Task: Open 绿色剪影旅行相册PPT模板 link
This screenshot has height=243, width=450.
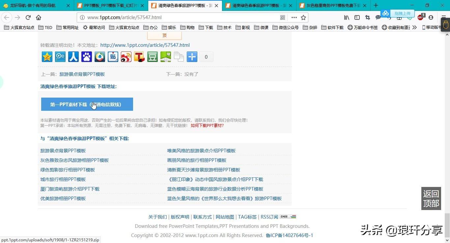Action: pos(68,170)
